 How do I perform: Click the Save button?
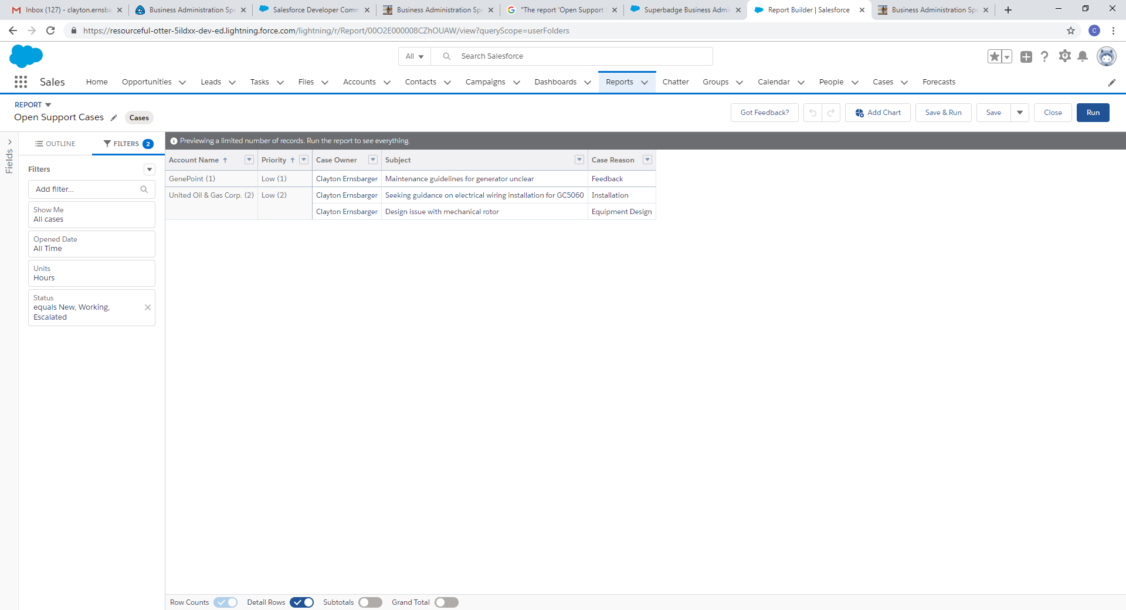pos(993,113)
